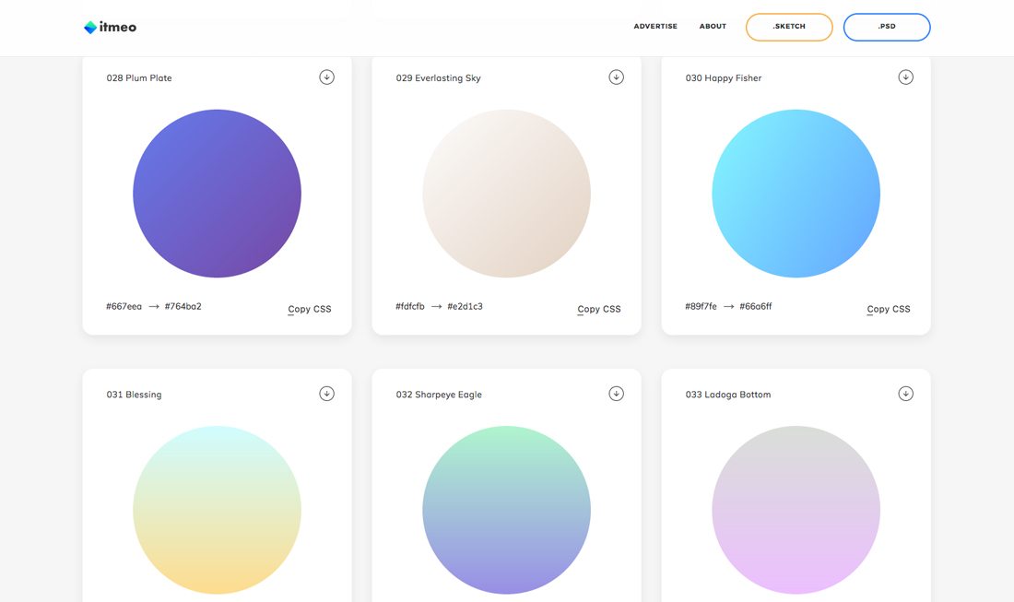Screen dimensions: 1014x602
Task: Click the 033 Ladoga Bottom title
Action: click(x=728, y=395)
